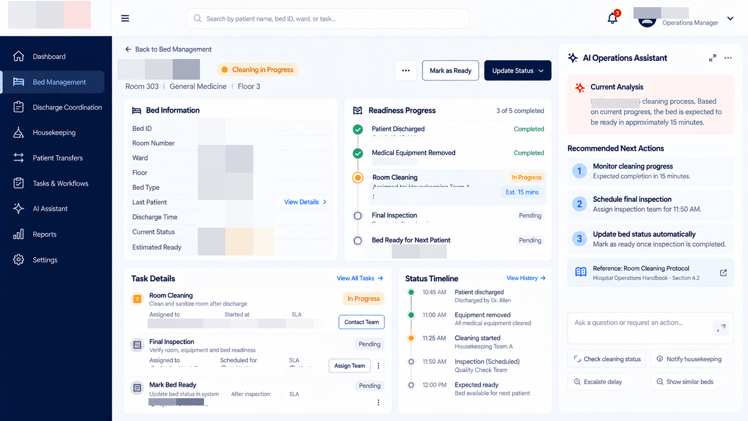Open the hamburger menu icon
The image size is (748, 421).
point(125,18)
